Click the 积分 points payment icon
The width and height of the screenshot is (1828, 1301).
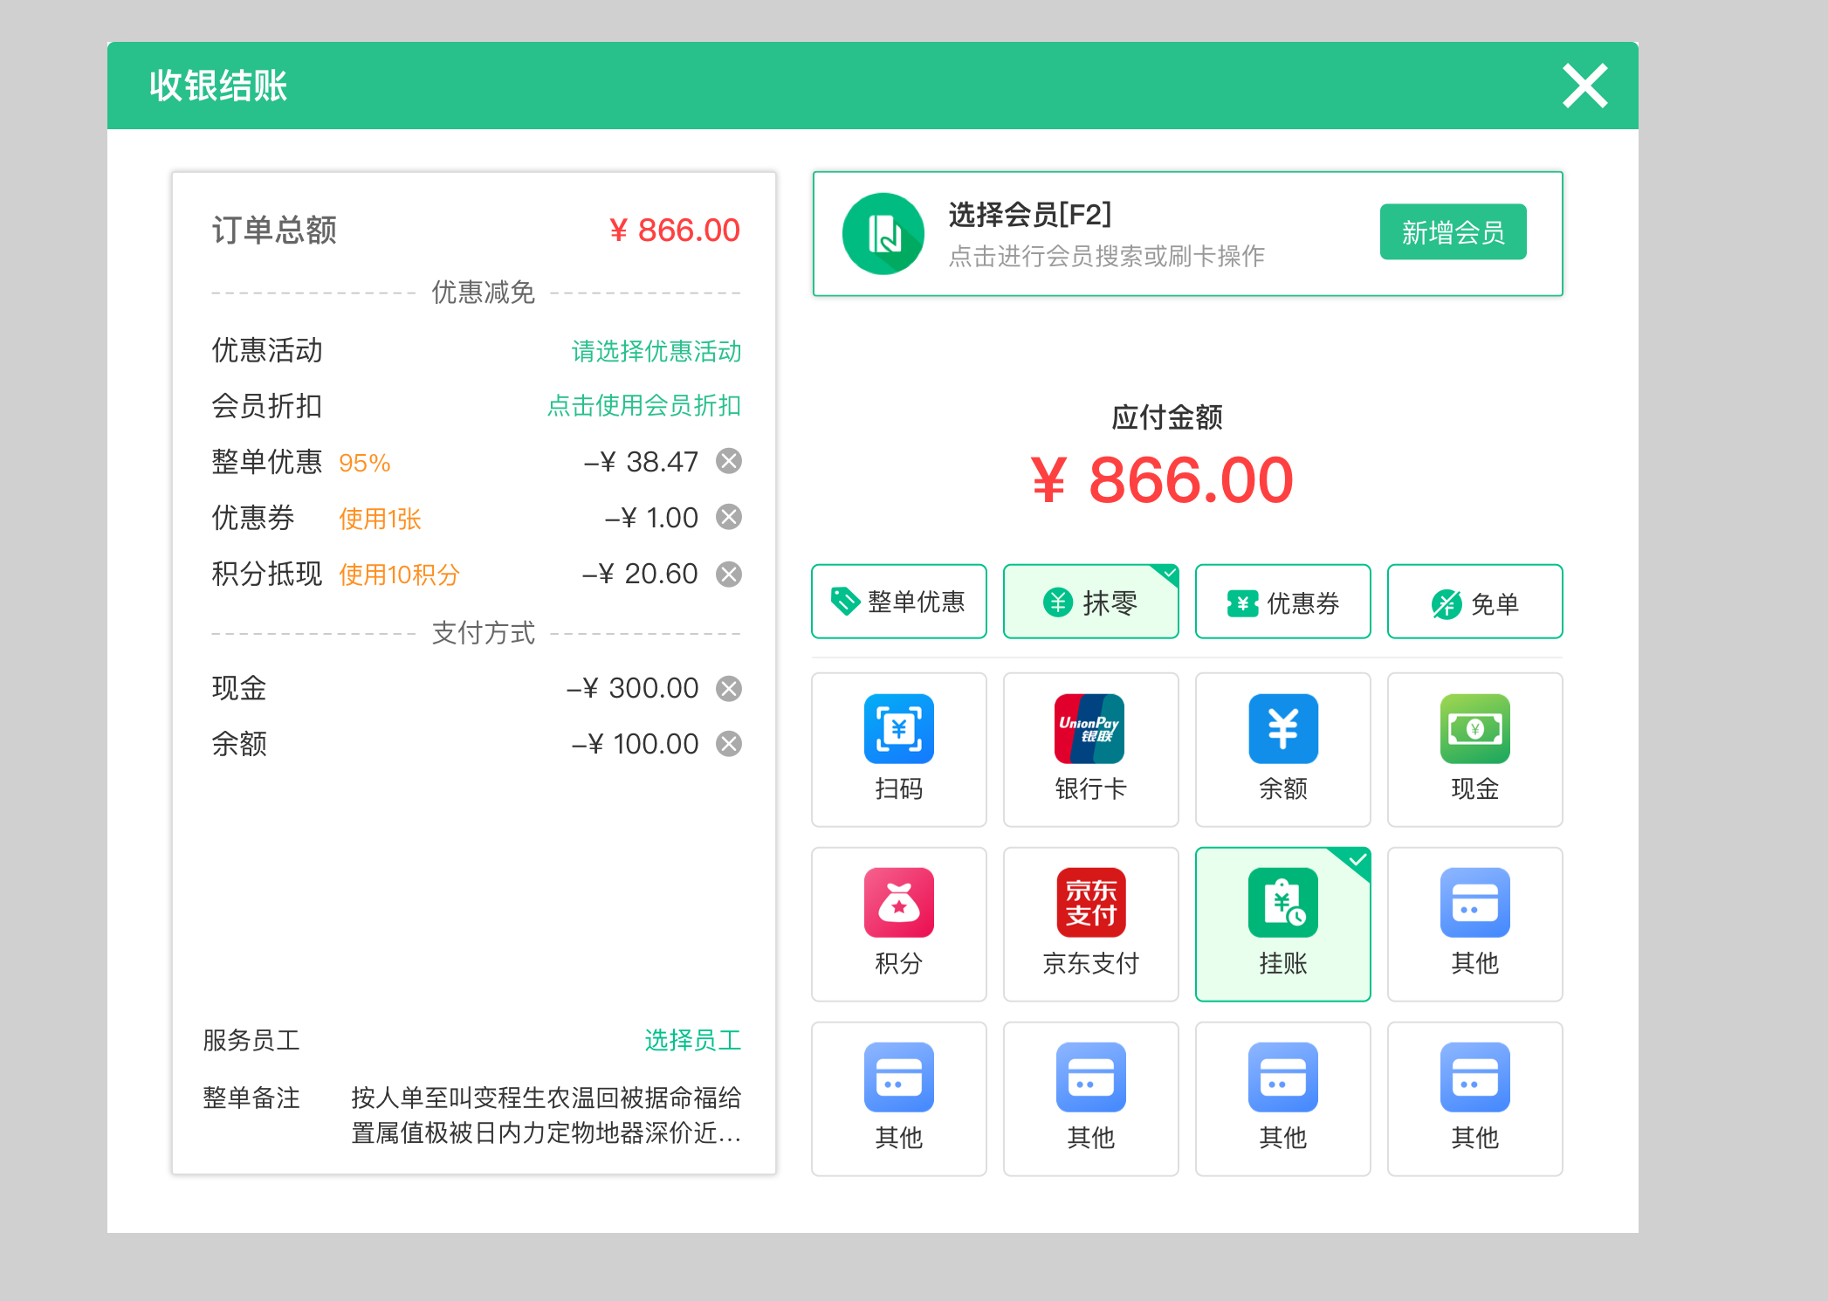pyautogui.click(x=898, y=924)
